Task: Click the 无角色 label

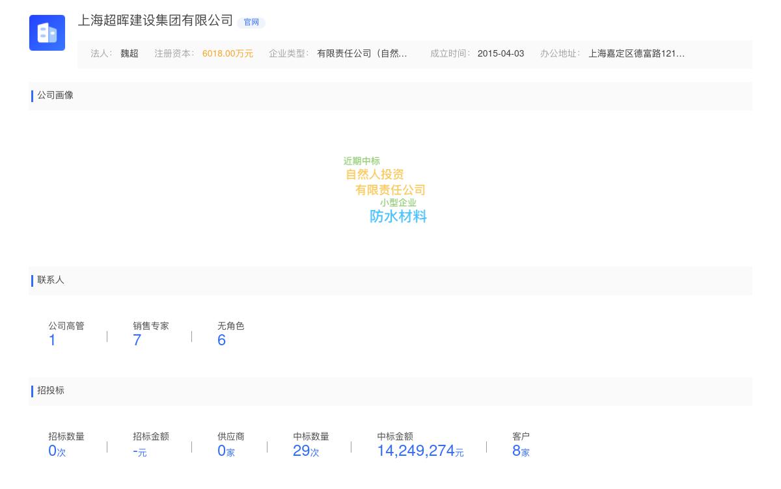Action: pyautogui.click(x=231, y=326)
